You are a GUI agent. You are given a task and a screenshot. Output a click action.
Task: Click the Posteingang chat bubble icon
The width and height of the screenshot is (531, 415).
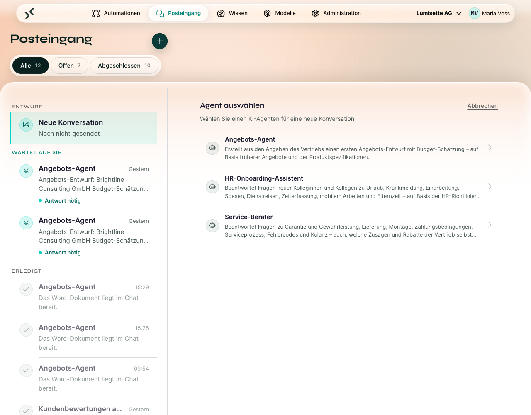pyautogui.click(x=160, y=13)
